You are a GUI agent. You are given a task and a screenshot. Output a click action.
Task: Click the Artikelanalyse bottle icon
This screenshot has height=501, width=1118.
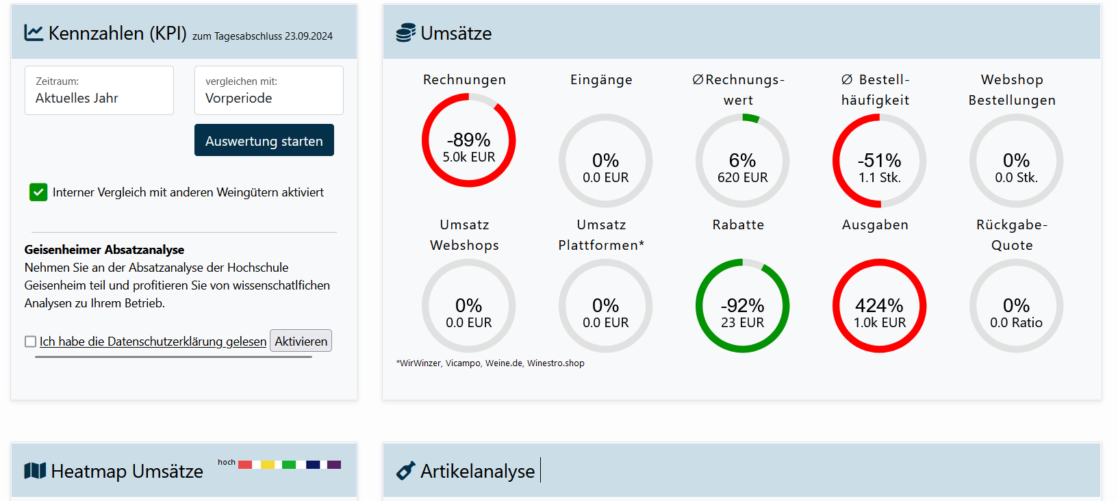[x=405, y=471]
